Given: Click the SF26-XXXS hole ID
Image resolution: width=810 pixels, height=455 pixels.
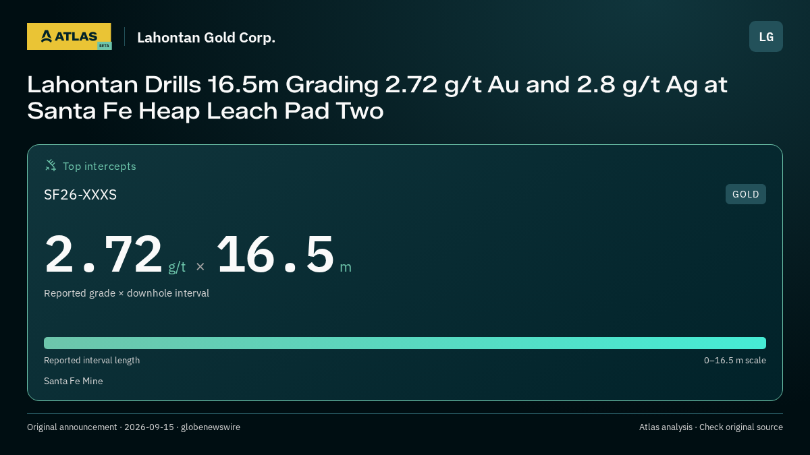Looking at the screenshot, I should 80,195.
